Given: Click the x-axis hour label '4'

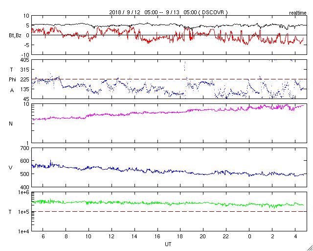Looking at the screenshot, I should click(x=295, y=236).
